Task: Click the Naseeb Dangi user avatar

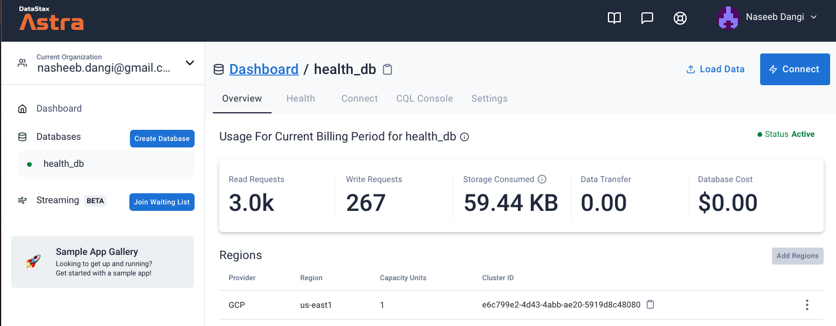Action: click(x=728, y=18)
